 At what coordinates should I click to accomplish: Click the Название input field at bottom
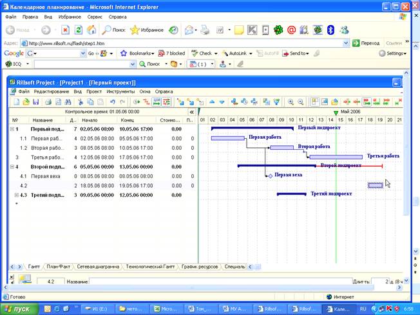click(x=220, y=281)
